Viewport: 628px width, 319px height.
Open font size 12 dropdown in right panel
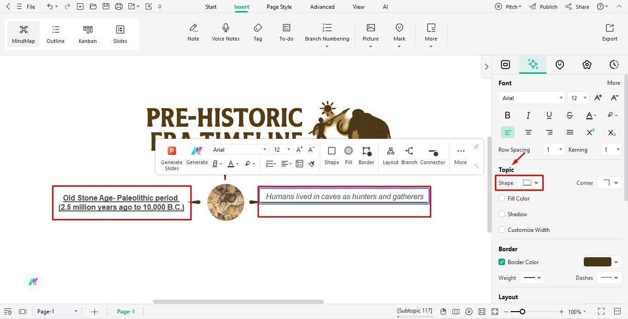pos(578,98)
